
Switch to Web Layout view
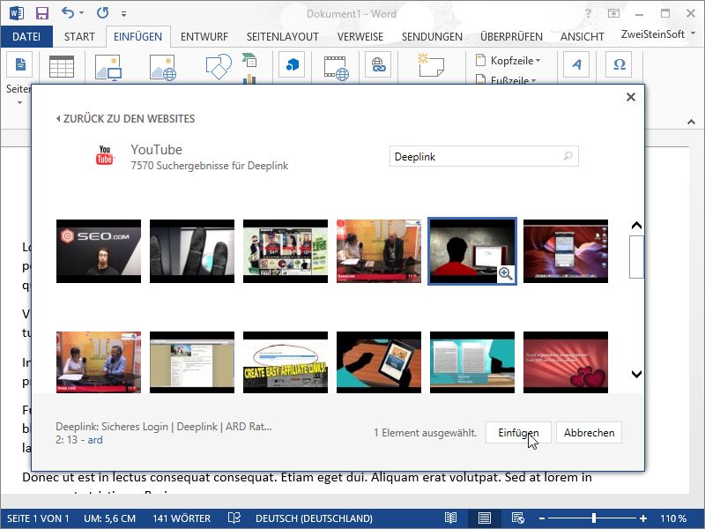pyautogui.click(x=517, y=518)
